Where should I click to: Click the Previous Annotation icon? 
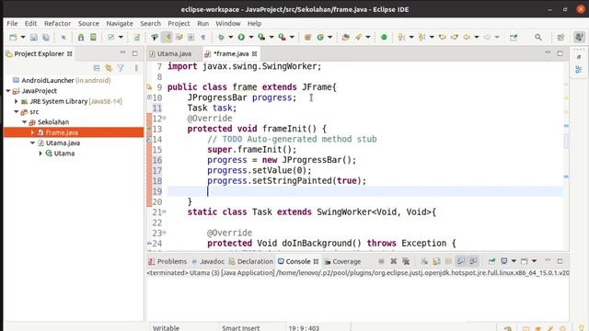pyautogui.click(x=422, y=37)
